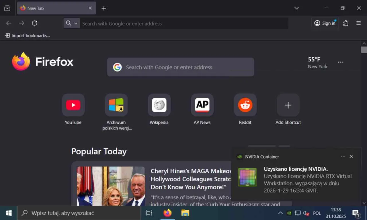
Task: Expand the list all tabs chevron
Action: coord(296,8)
